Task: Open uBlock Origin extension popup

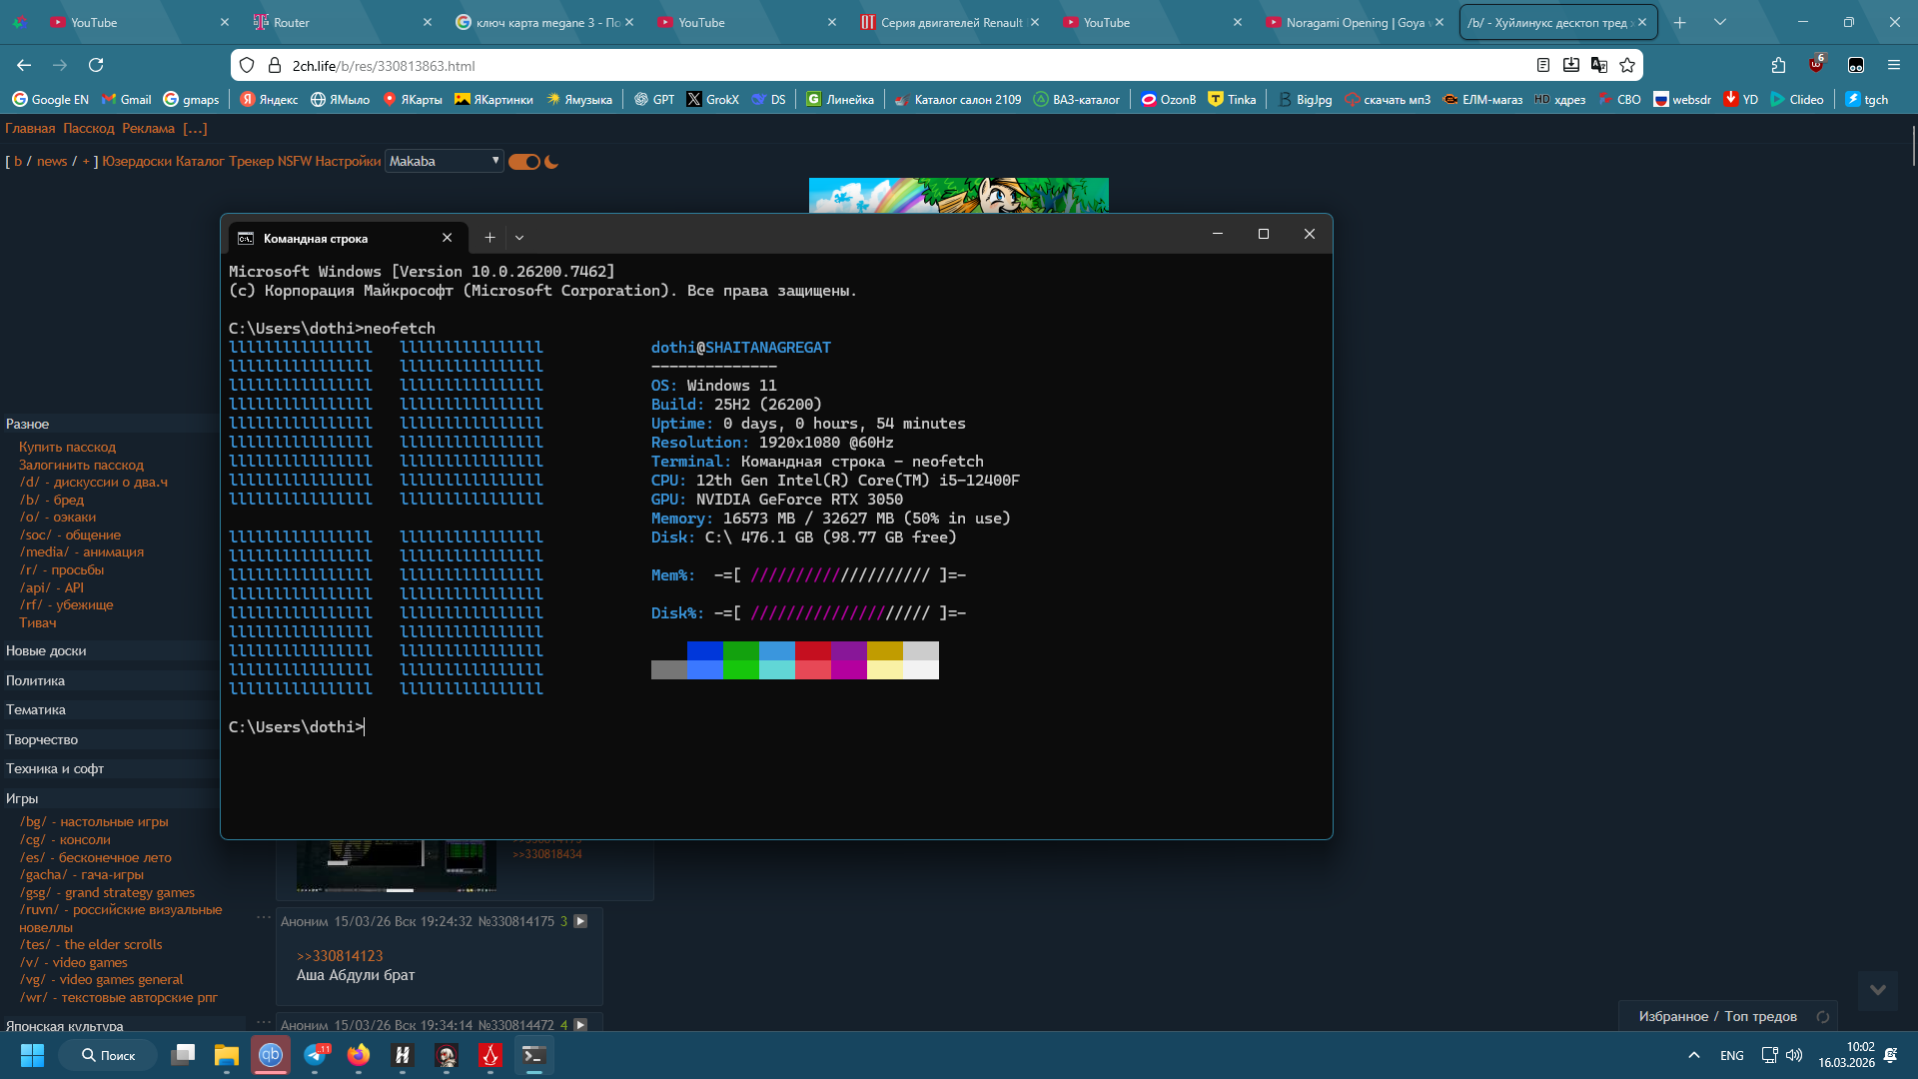Action: coord(1816,65)
